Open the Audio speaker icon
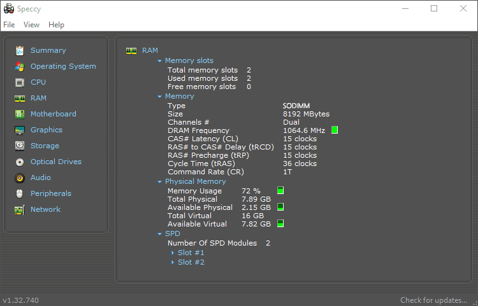Image resolution: width=478 pixels, height=306 pixels. 20,177
